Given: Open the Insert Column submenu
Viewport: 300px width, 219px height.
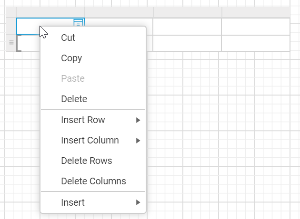Looking at the screenshot, I should [93, 140].
